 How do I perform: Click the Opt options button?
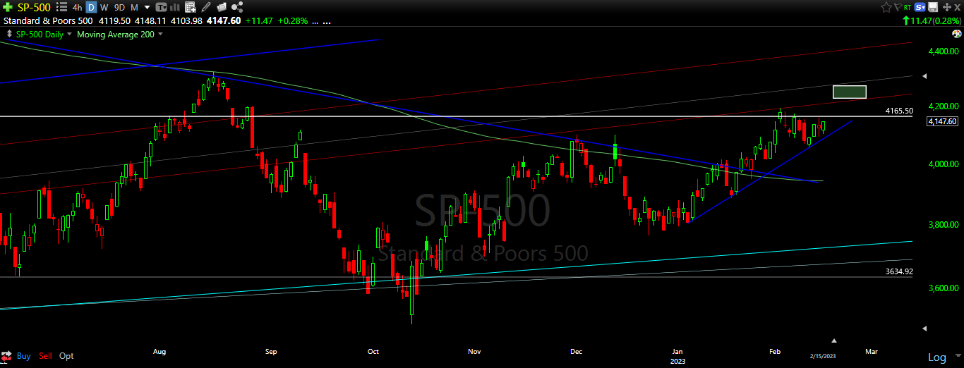click(x=66, y=356)
